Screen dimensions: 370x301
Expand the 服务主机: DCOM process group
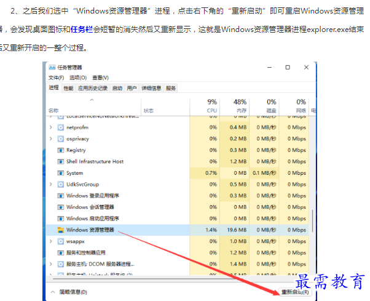[51, 264]
